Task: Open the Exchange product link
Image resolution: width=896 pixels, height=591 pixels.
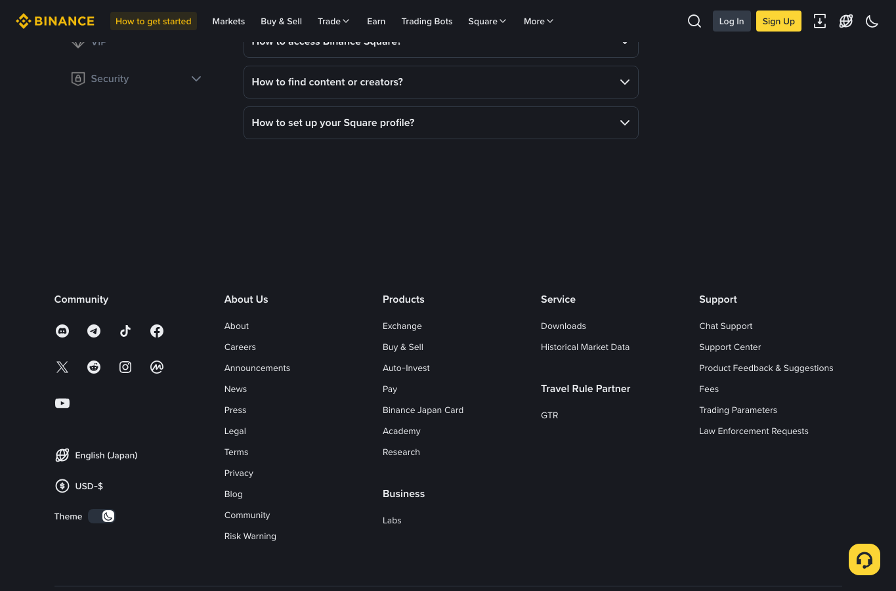Action: click(x=402, y=326)
